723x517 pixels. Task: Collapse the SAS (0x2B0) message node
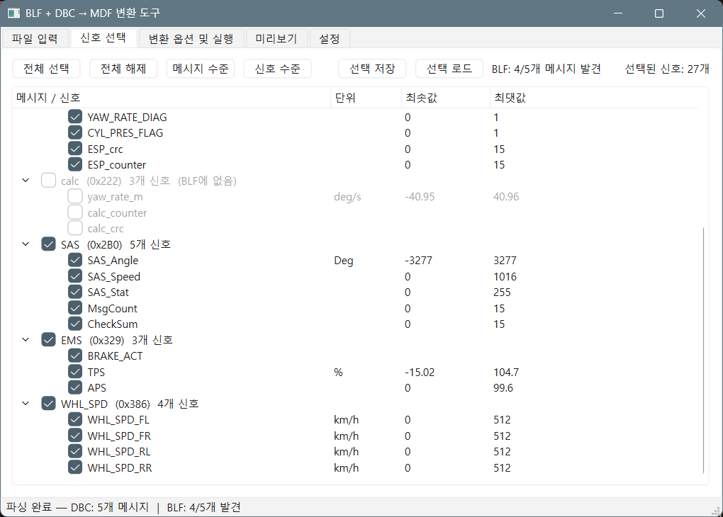pyautogui.click(x=26, y=244)
